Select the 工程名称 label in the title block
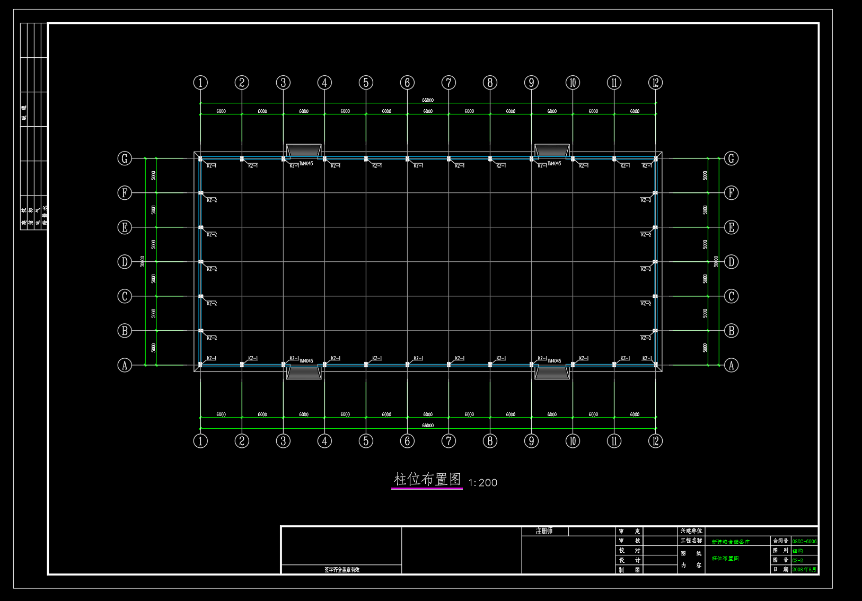862x601 pixels. pos(691,541)
